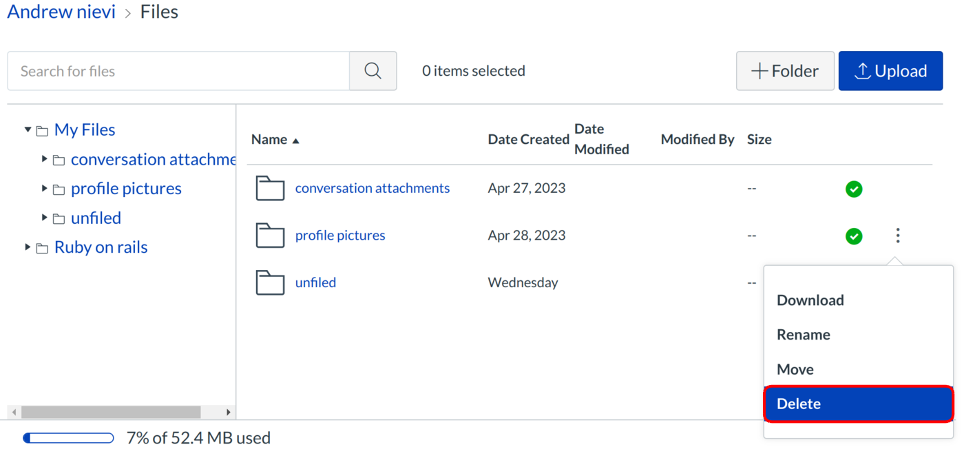Screen dimensions: 964x469
Task: Collapse the My Files tree node
Action: click(28, 129)
